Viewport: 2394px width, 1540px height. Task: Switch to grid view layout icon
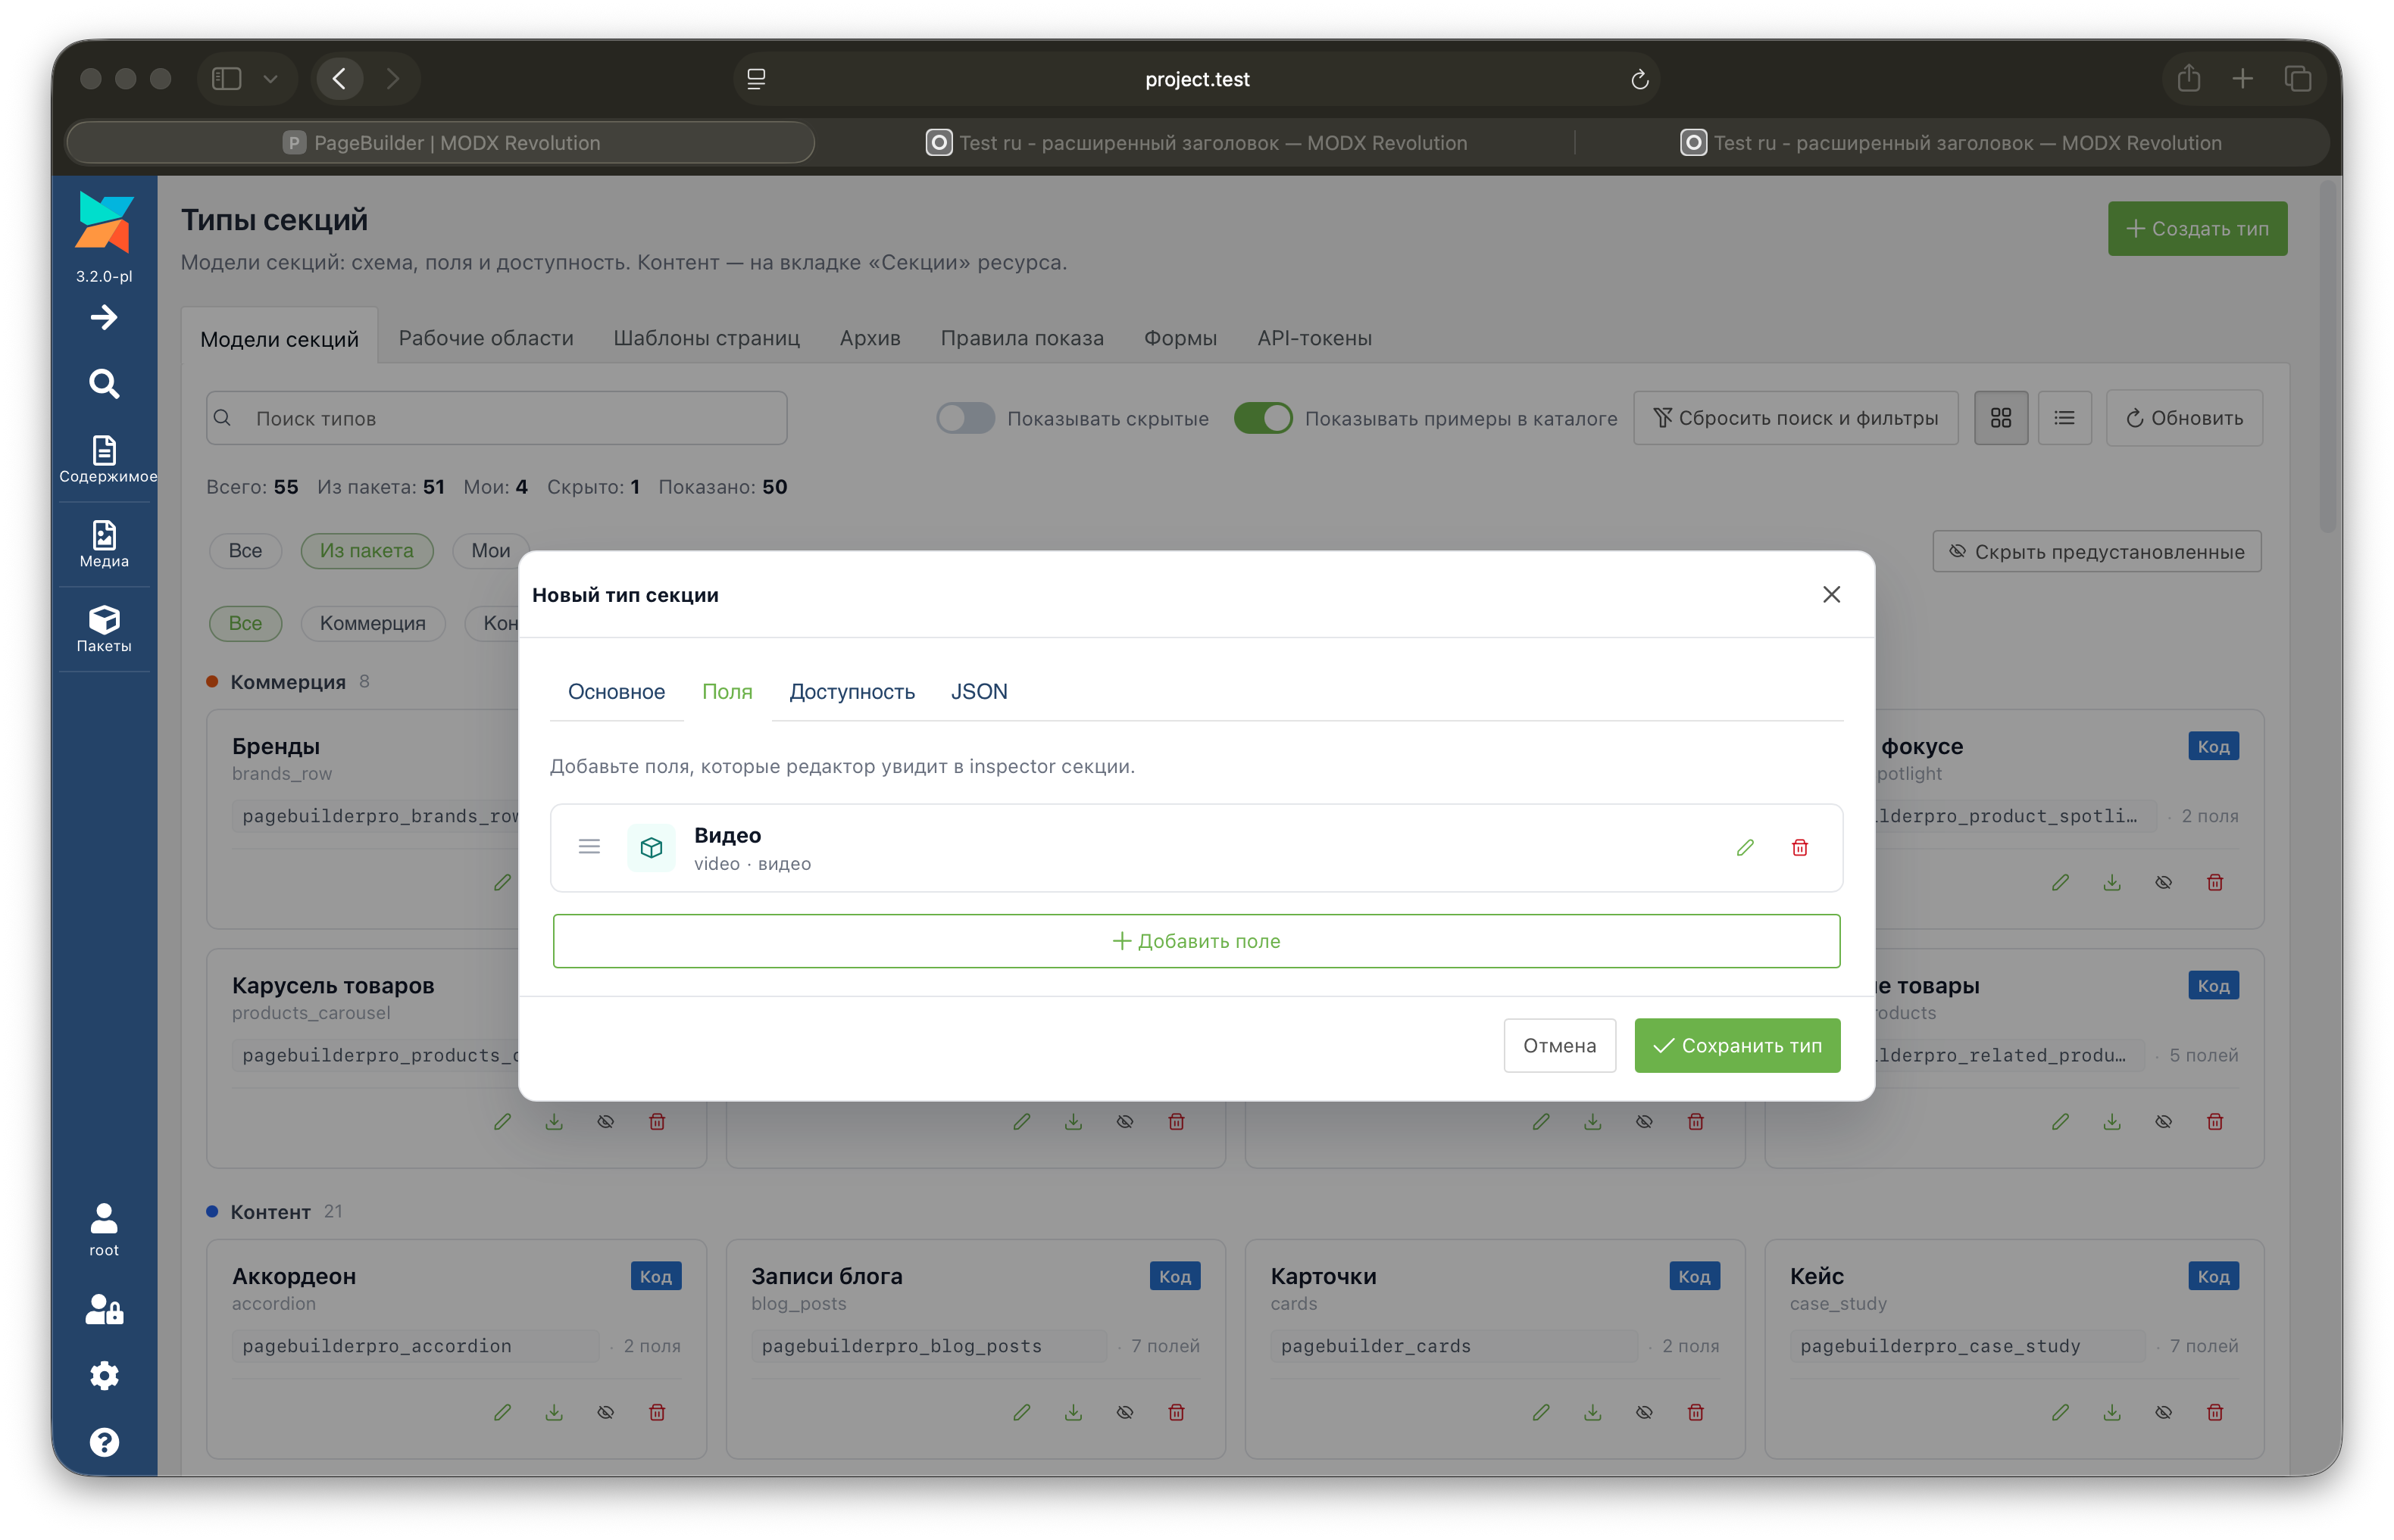2001,418
